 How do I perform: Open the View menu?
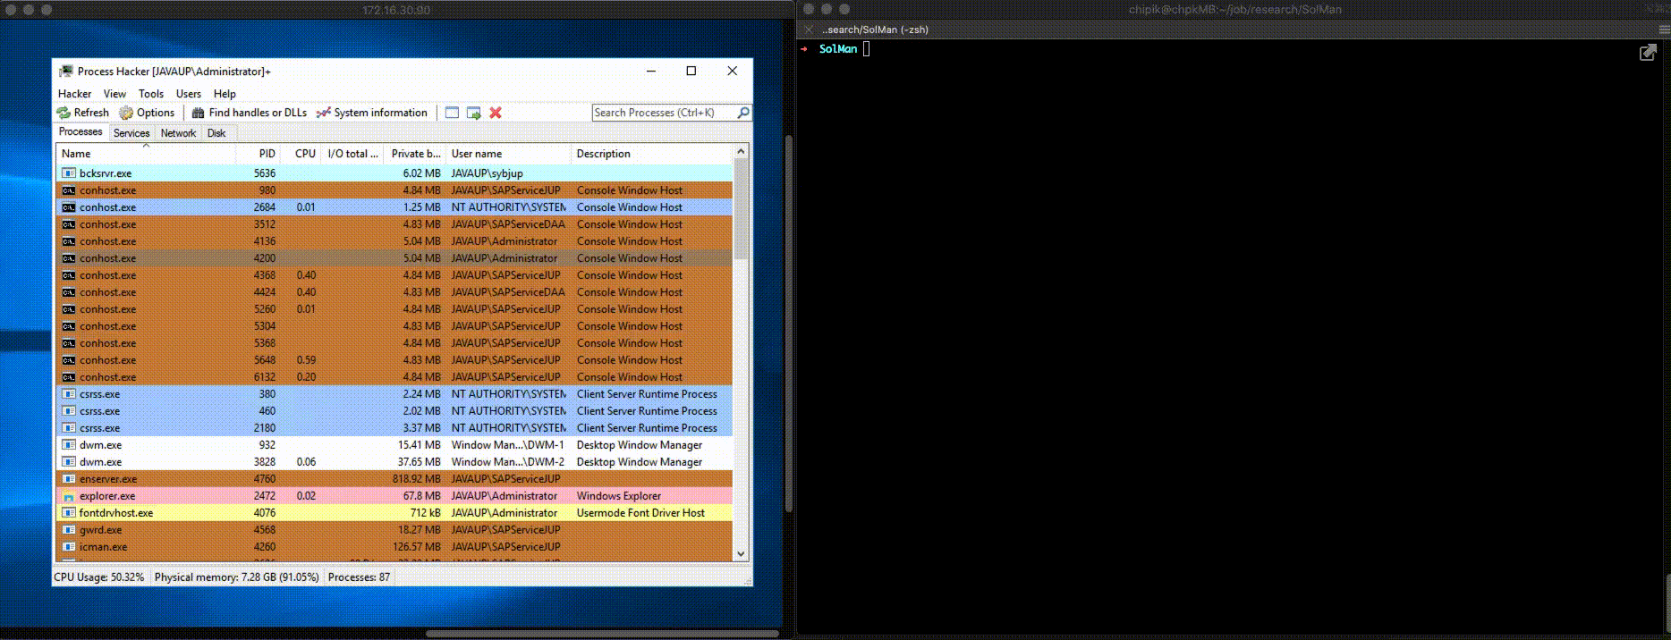click(x=115, y=94)
